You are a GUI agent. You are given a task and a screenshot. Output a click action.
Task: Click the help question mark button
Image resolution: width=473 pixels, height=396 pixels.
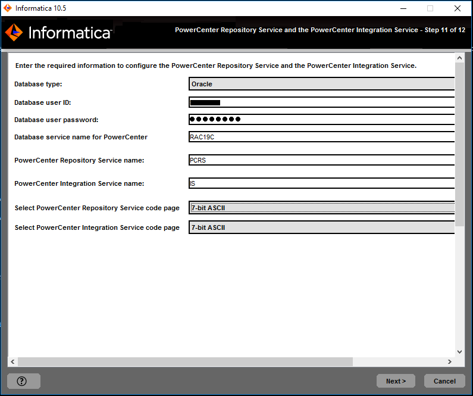tap(24, 381)
